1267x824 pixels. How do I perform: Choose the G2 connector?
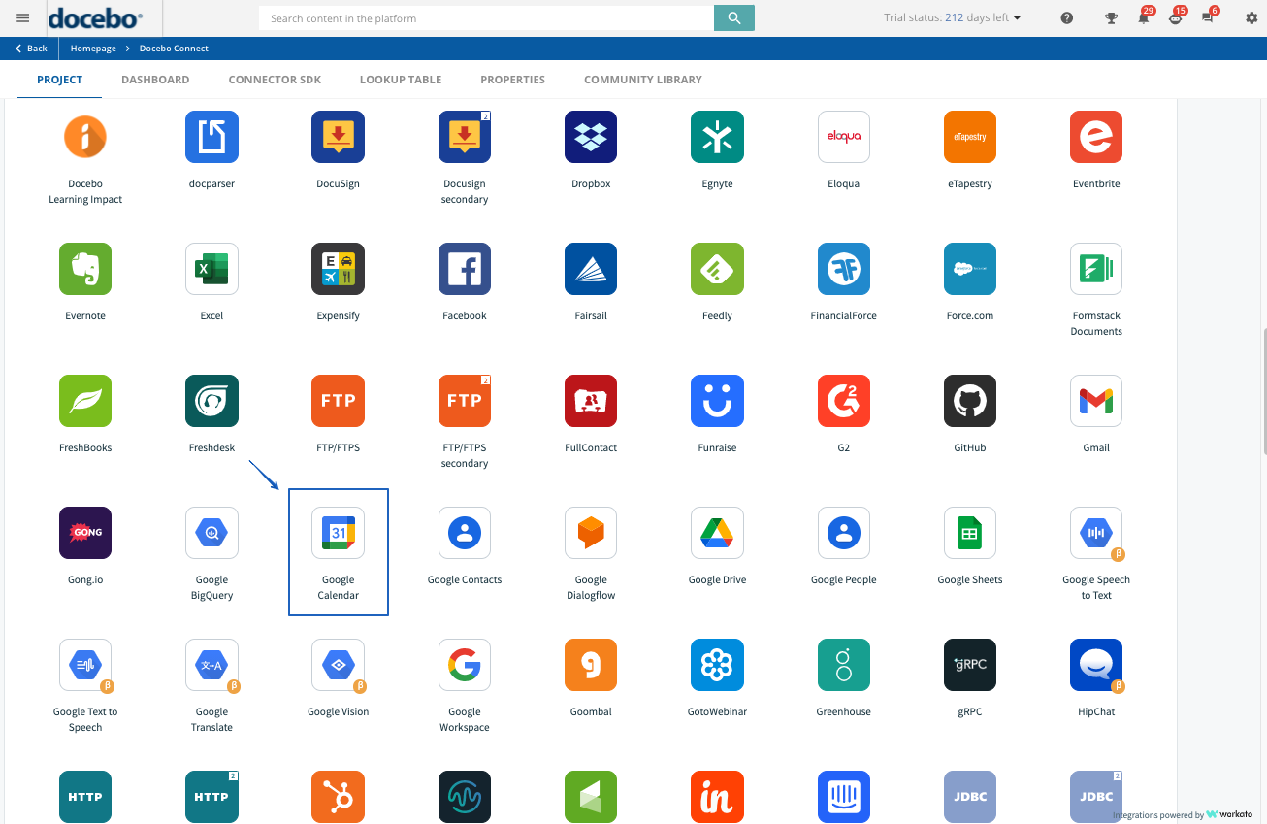tap(844, 401)
